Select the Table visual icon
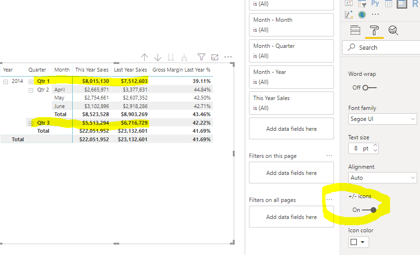This screenshot has width=420, height=255. pos(388,3)
